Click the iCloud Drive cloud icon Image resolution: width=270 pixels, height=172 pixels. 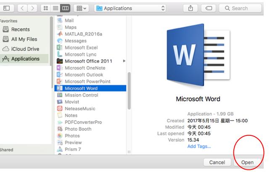(x=5, y=49)
